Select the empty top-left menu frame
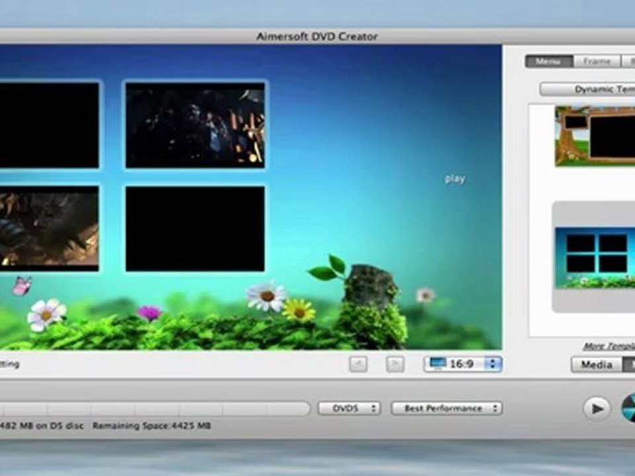Viewport: 635px width, 476px height. coord(50,125)
